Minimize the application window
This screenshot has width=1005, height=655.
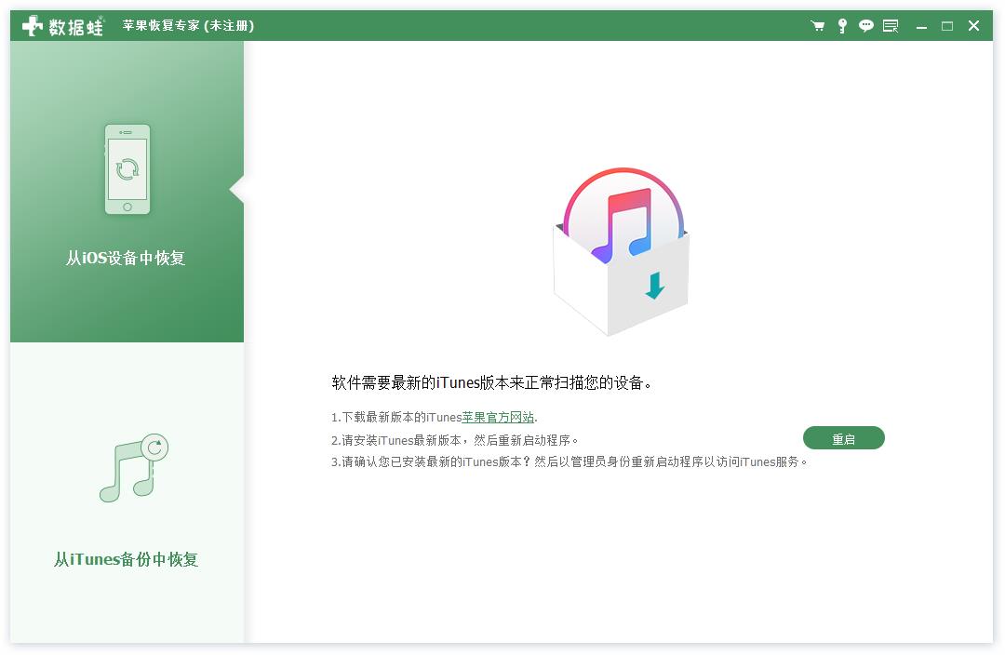click(921, 26)
